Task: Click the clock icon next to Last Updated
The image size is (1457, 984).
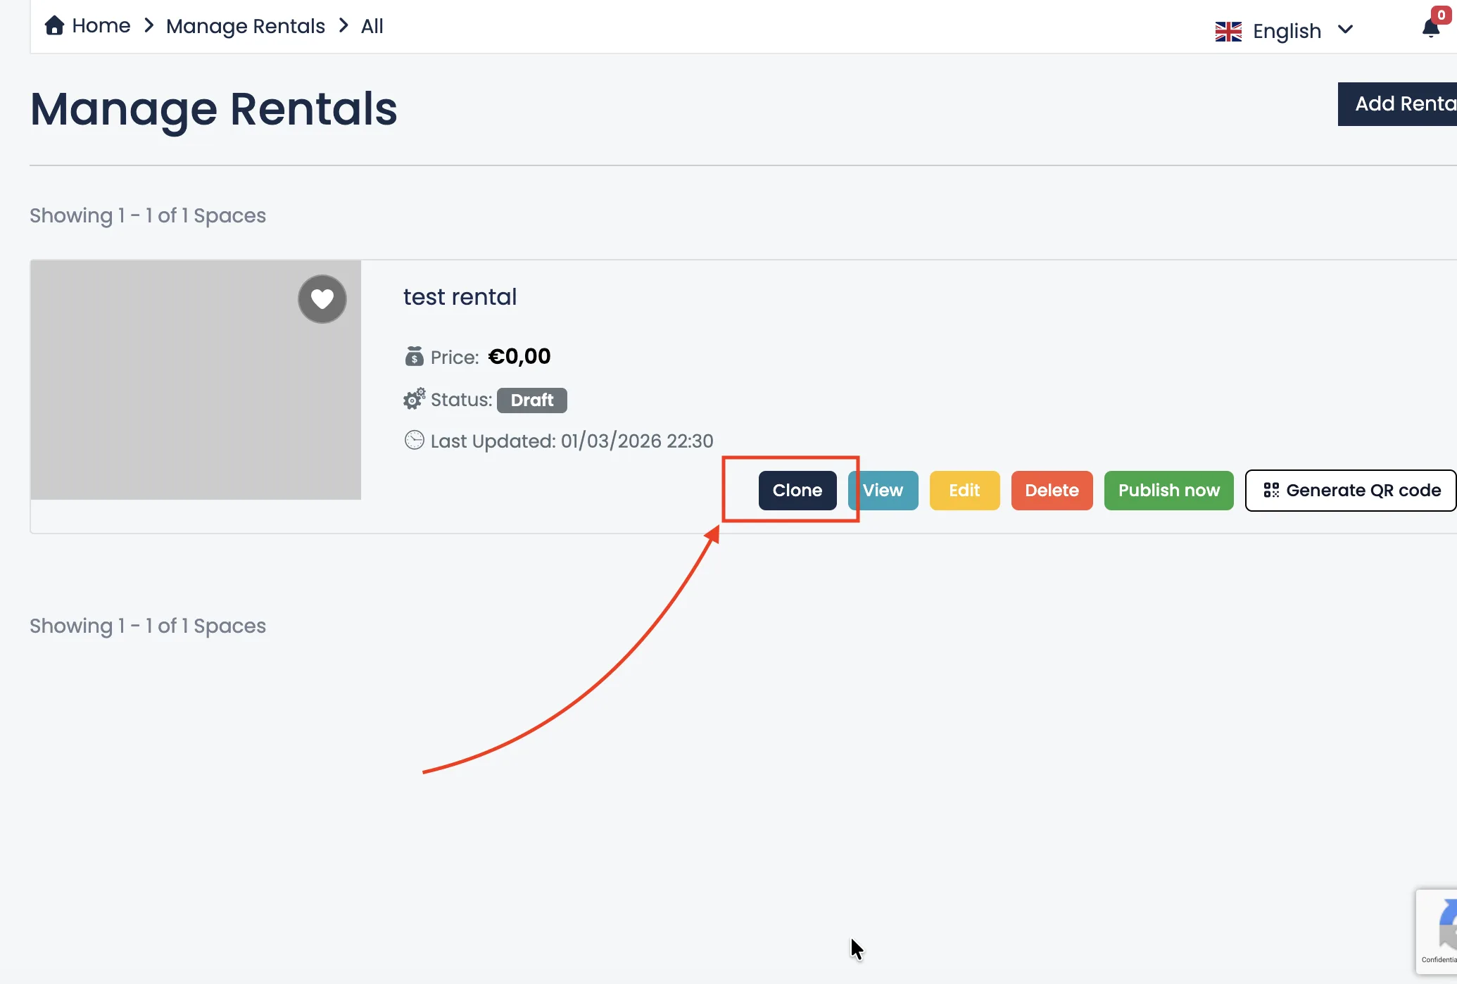Action: [x=415, y=440]
